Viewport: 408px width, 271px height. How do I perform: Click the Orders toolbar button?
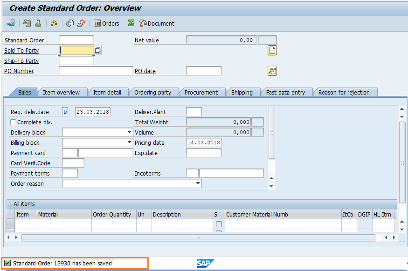(x=106, y=23)
